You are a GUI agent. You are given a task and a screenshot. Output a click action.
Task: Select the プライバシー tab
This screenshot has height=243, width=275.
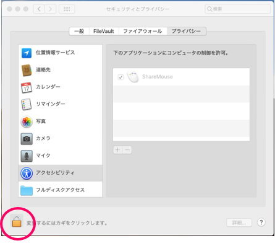click(x=186, y=31)
